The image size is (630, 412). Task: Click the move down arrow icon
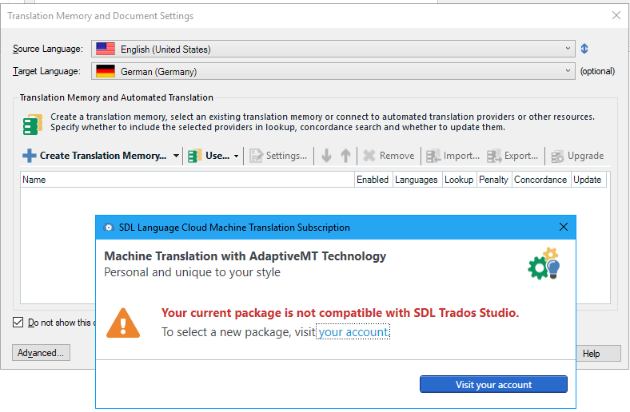point(327,156)
